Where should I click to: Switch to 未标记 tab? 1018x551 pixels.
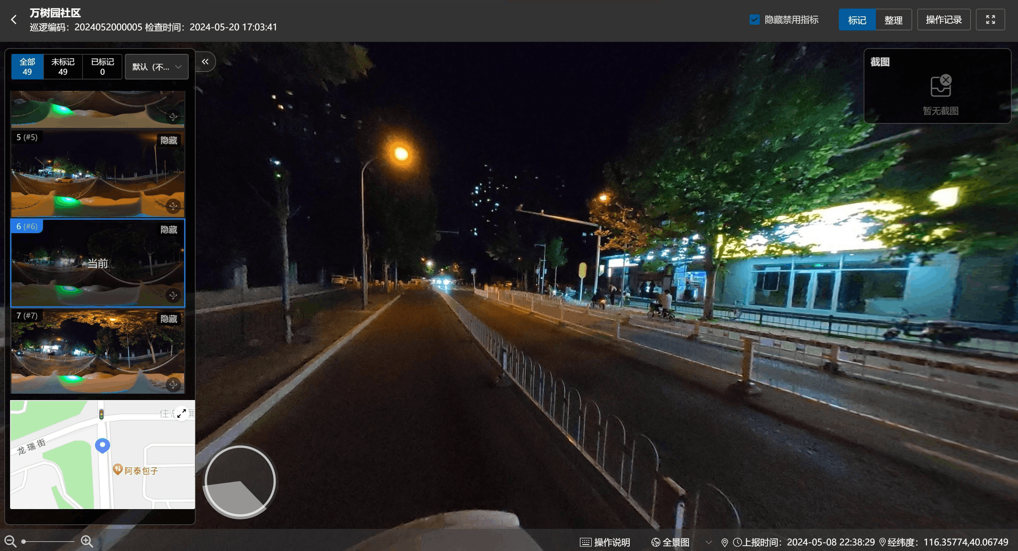coord(63,67)
